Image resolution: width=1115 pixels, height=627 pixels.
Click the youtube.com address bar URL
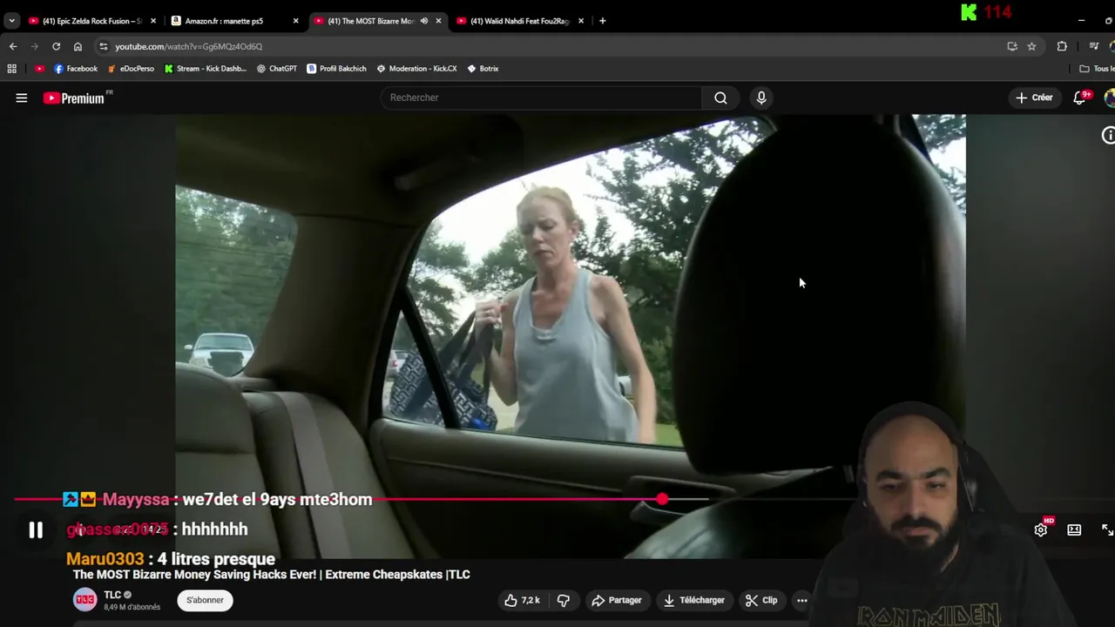[x=188, y=46]
